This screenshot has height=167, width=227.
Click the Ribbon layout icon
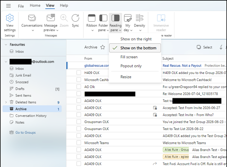coord(92,18)
